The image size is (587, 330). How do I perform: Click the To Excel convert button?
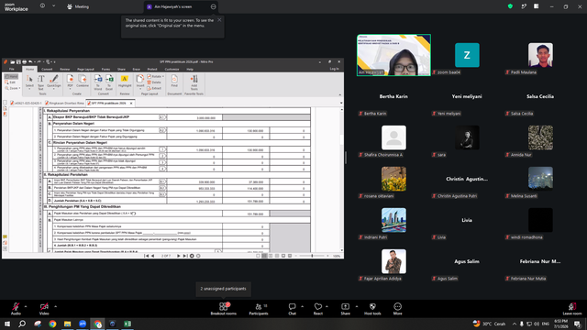tap(109, 82)
